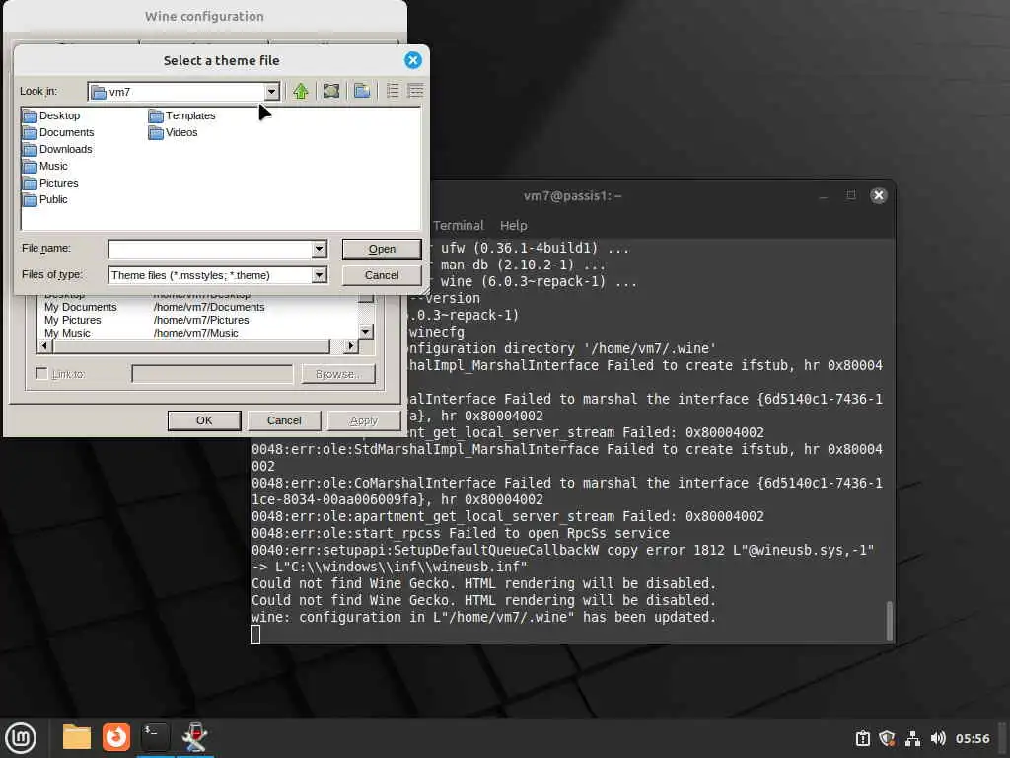Expand the File name dropdown arrow
1010x758 pixels.
(x=319, y=249)
